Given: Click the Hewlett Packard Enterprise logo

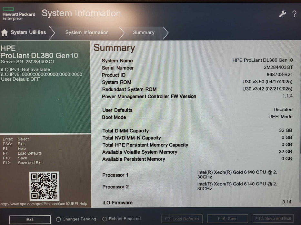Looking at the screenshot, I should point(19,14).
